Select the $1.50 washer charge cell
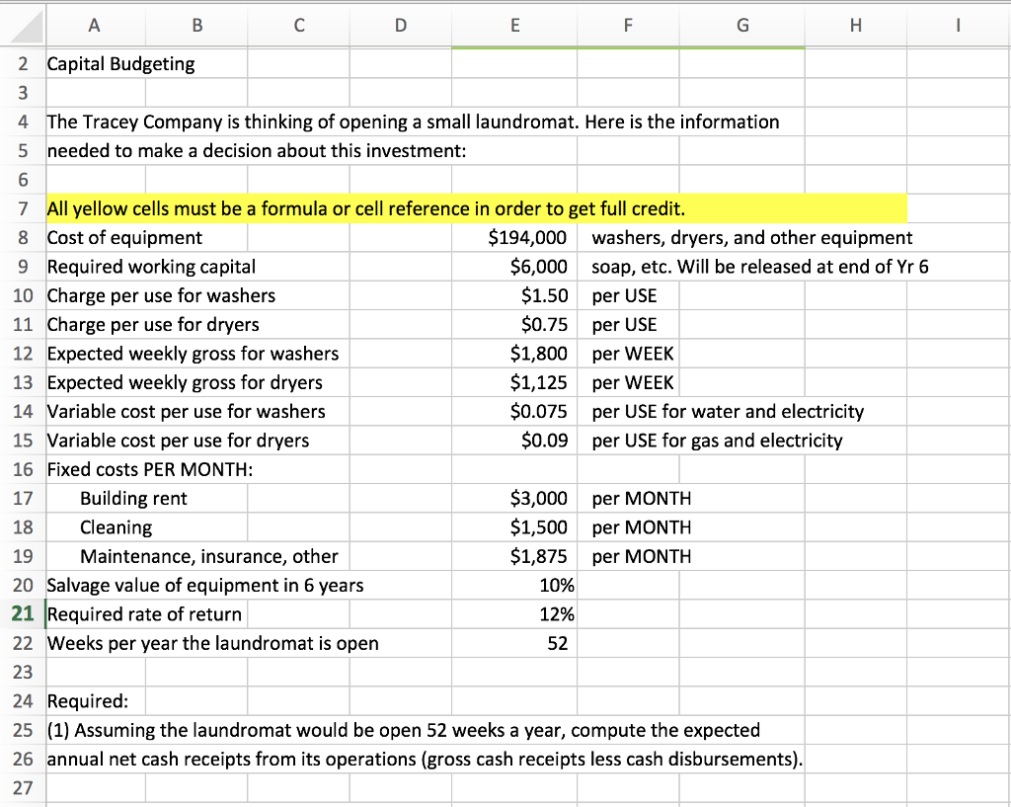1011x807 pixels. 513,294
